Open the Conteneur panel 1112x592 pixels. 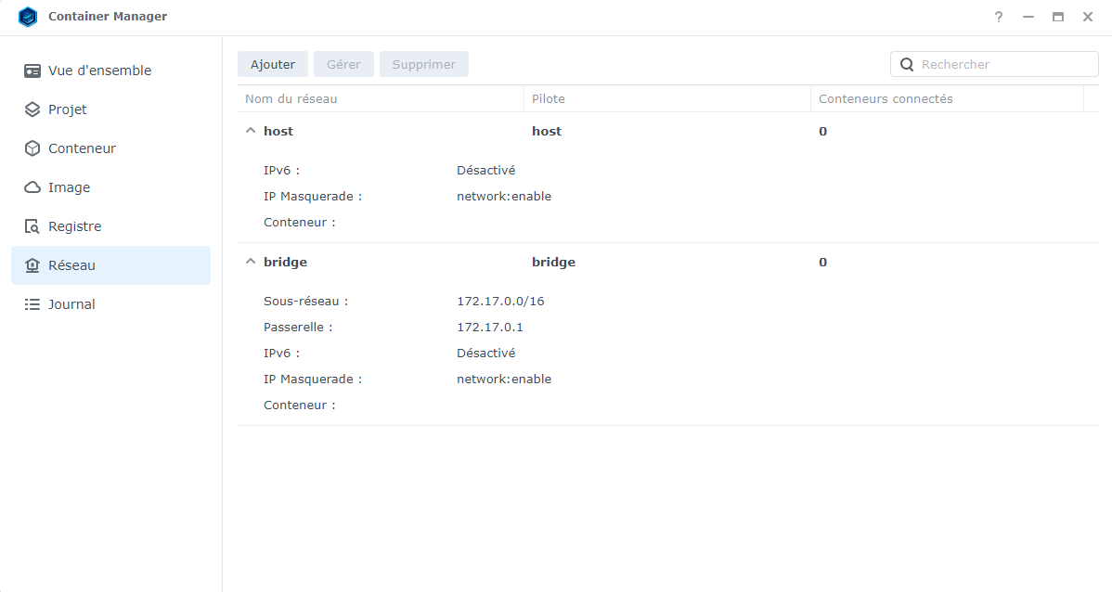(x=32, y=148)
